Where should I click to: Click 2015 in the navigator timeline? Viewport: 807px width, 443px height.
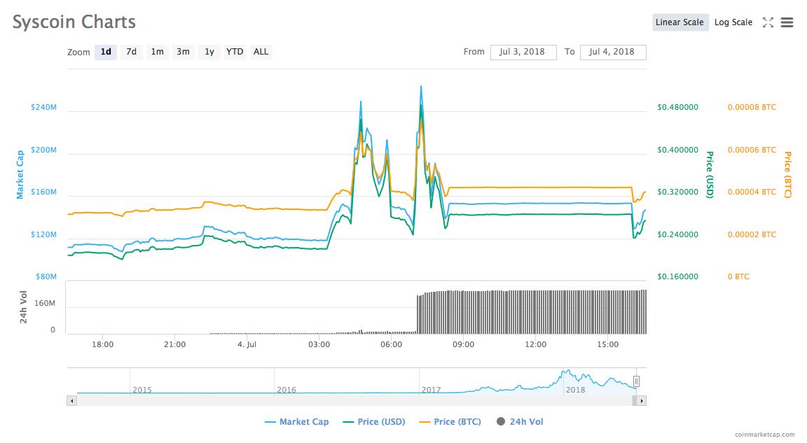point(142,390)
